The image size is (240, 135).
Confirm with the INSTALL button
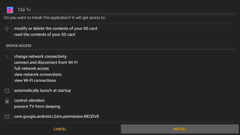click(180, 129)
